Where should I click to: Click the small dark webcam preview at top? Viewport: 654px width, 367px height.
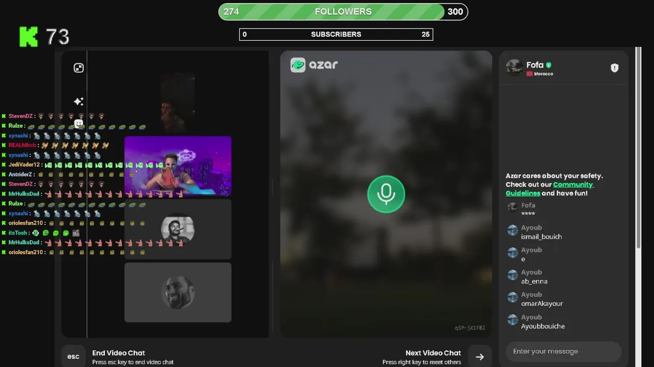click(x=178, y=103)
